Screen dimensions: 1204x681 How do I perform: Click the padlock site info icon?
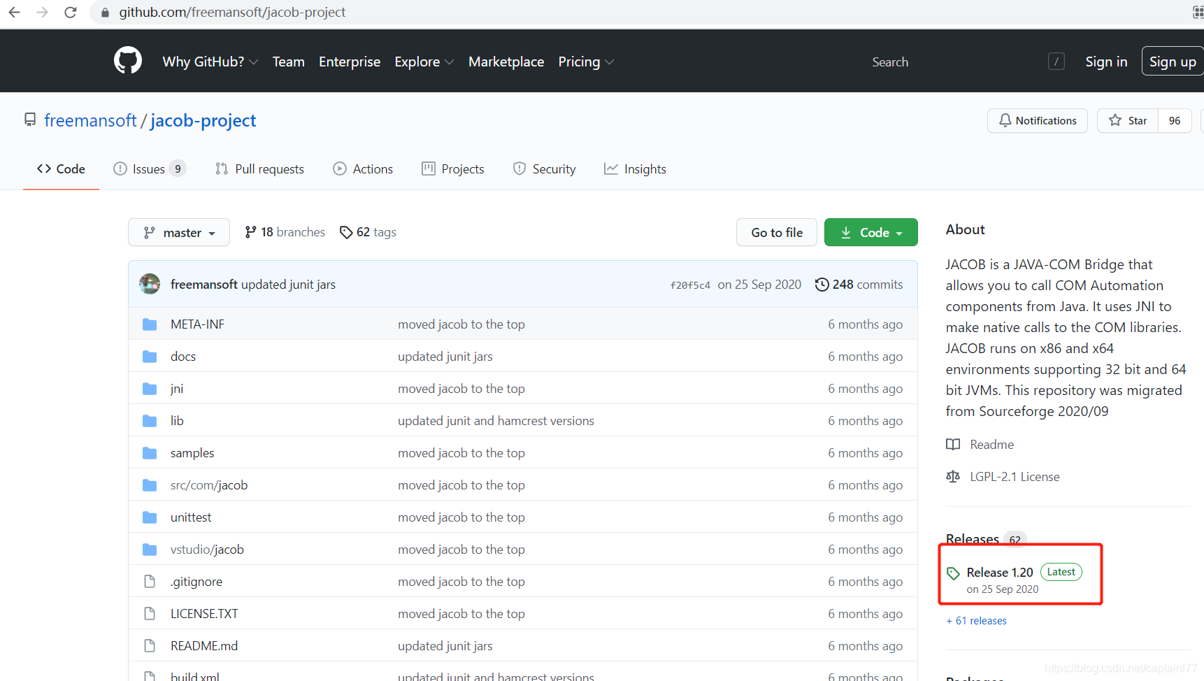(x=105, y=13)
